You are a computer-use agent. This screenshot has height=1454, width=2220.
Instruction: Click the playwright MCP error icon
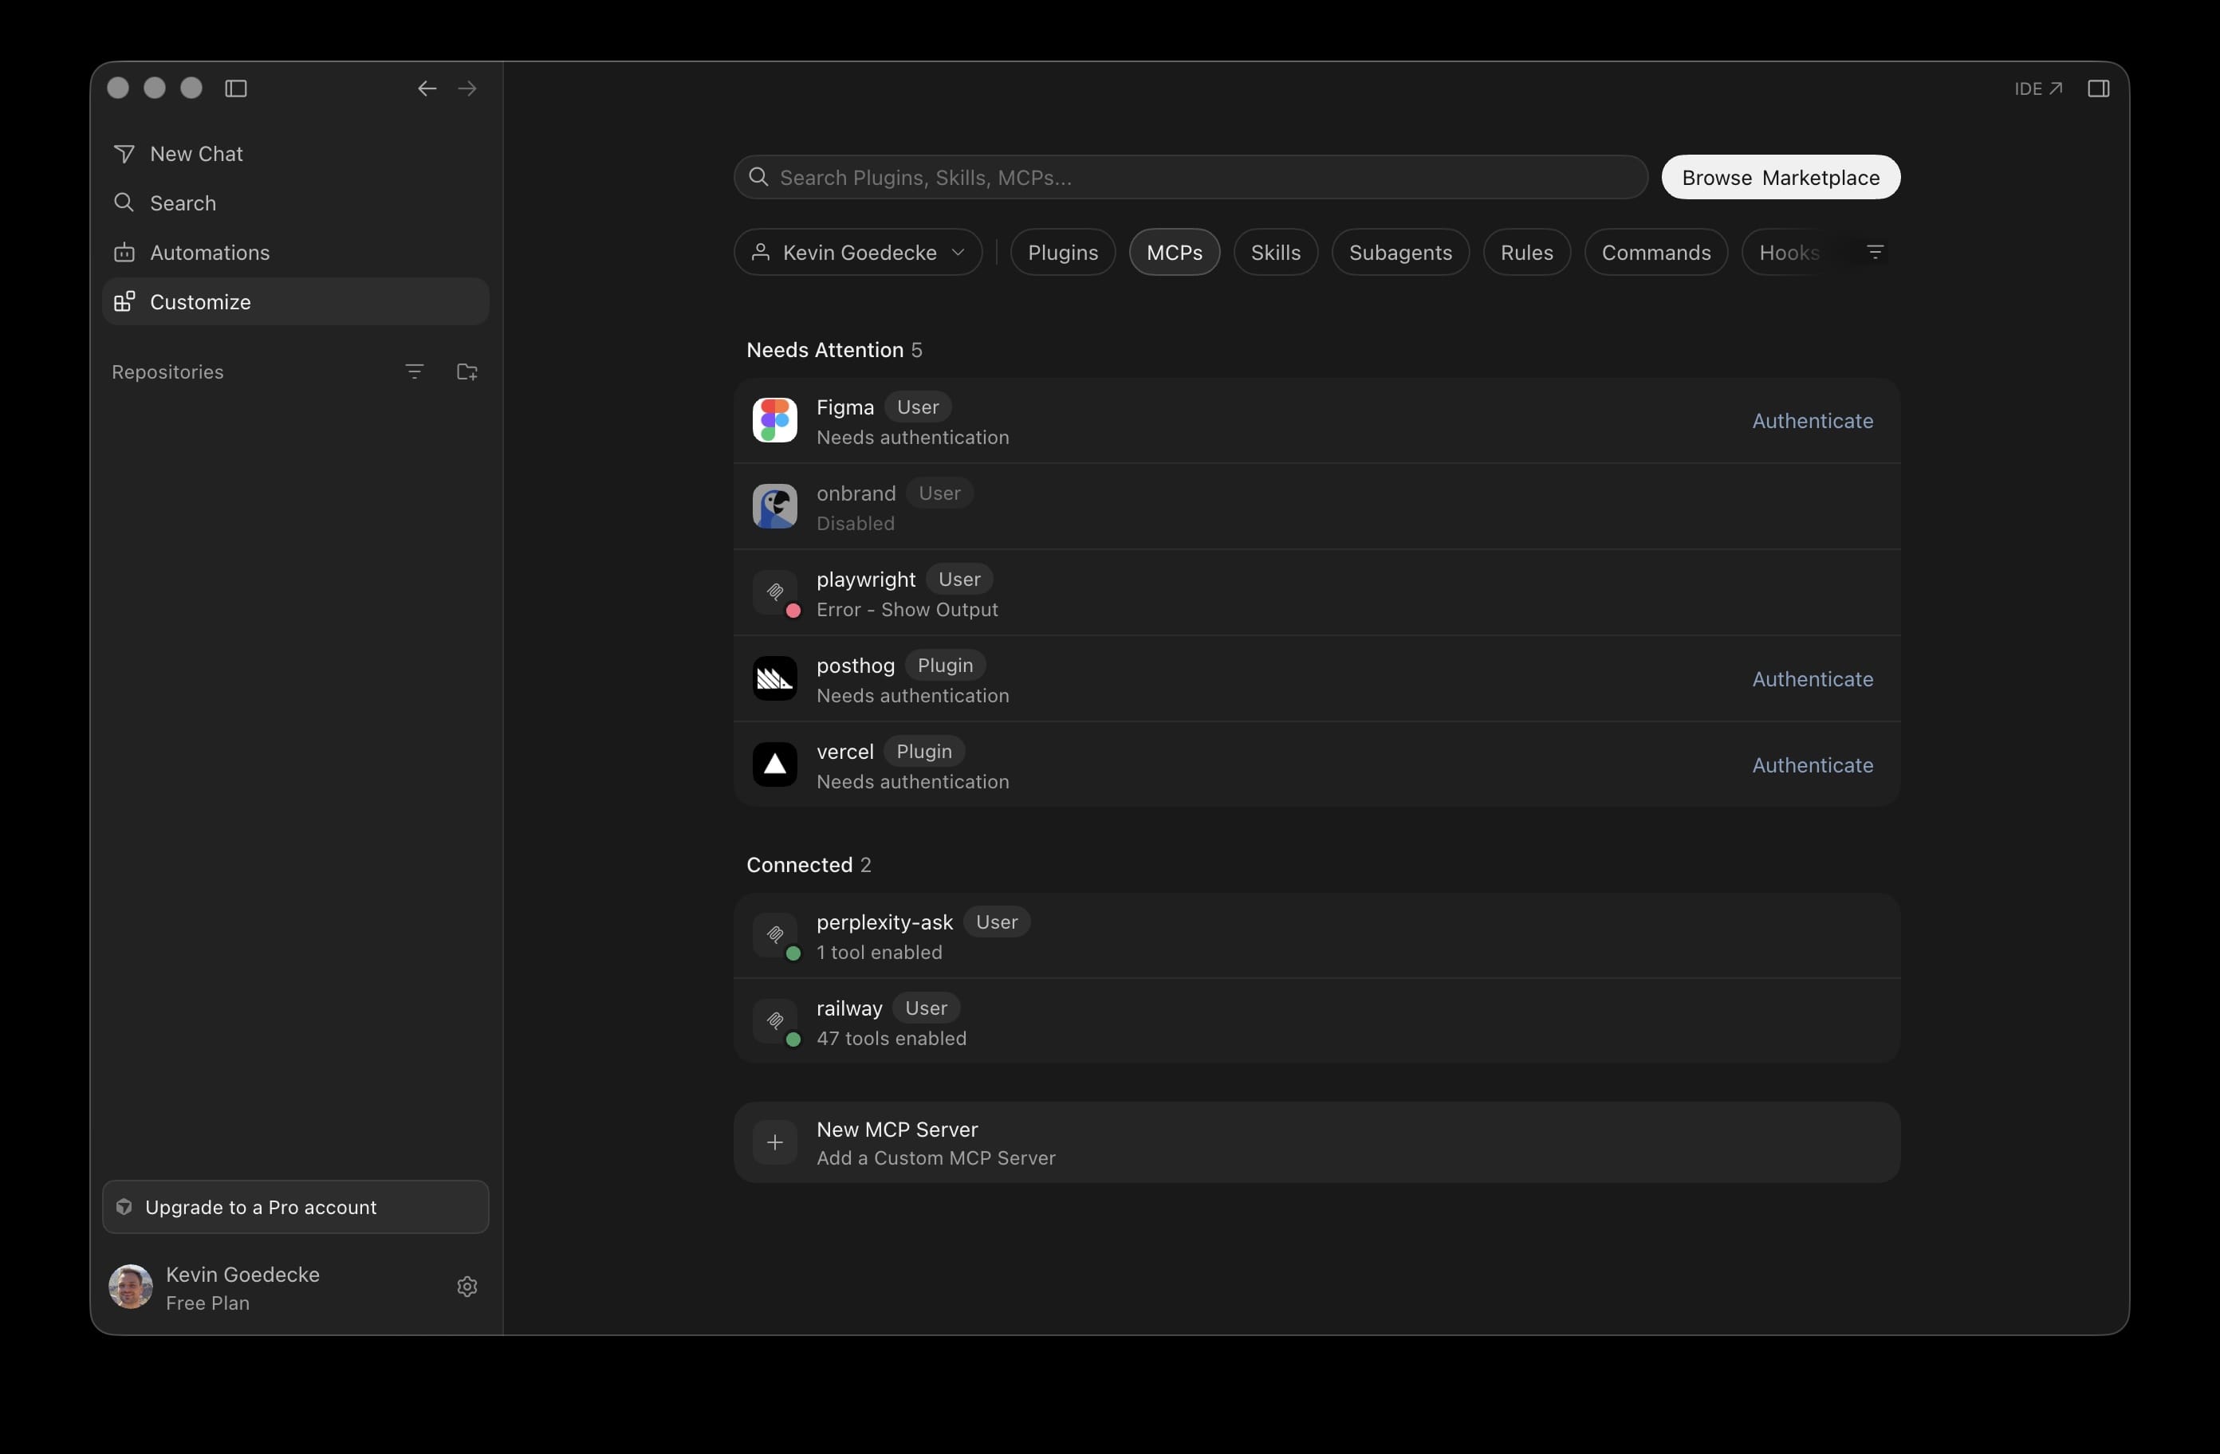click(x=774, y=592)
